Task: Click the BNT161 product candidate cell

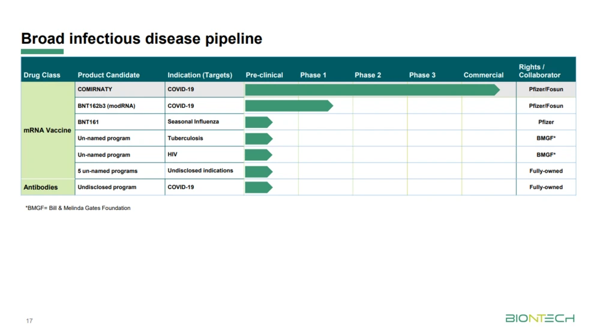Action: coord(88,122)
